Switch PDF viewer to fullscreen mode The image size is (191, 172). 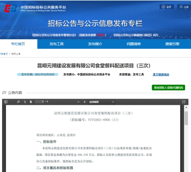[x=184, y=102]
